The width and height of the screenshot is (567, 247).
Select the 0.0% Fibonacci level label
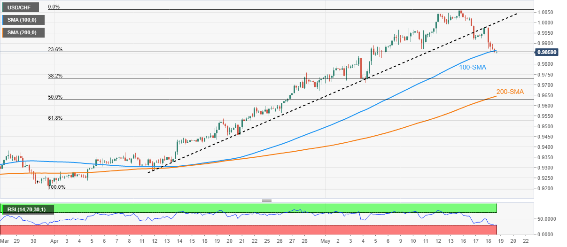coord(54,7)
